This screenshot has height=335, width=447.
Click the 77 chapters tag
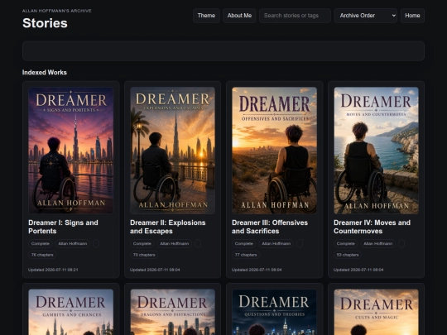[x=246, y=255]
